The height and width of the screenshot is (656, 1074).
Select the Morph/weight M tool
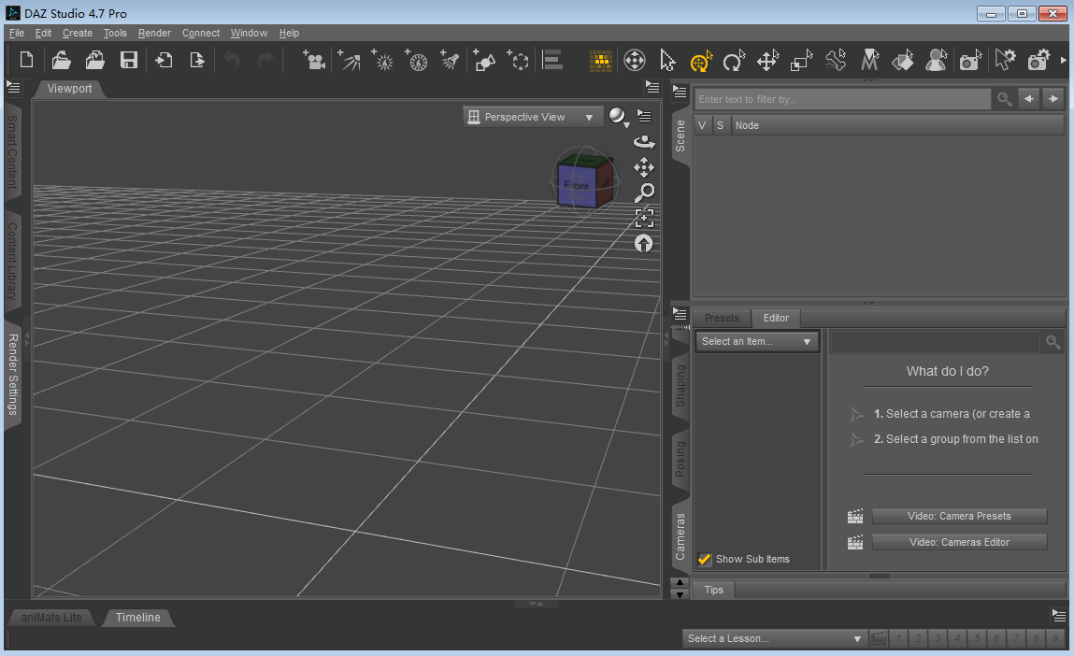869,60
